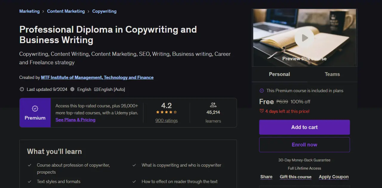Image resolution: width=382 pixels, height=188 pixels.
Task: Click checkmark beside 'What is copywriting'
Action: pyautogui.click(x=134, y=165)
